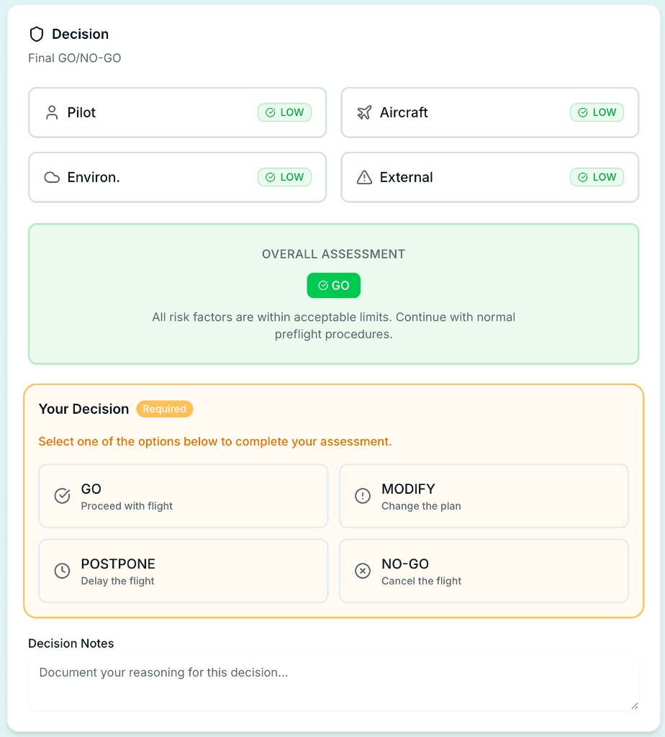This screenshot has width=665, height=737.
Task: Click the Aircraft LOW risk badge
Action: coord(597,112)
